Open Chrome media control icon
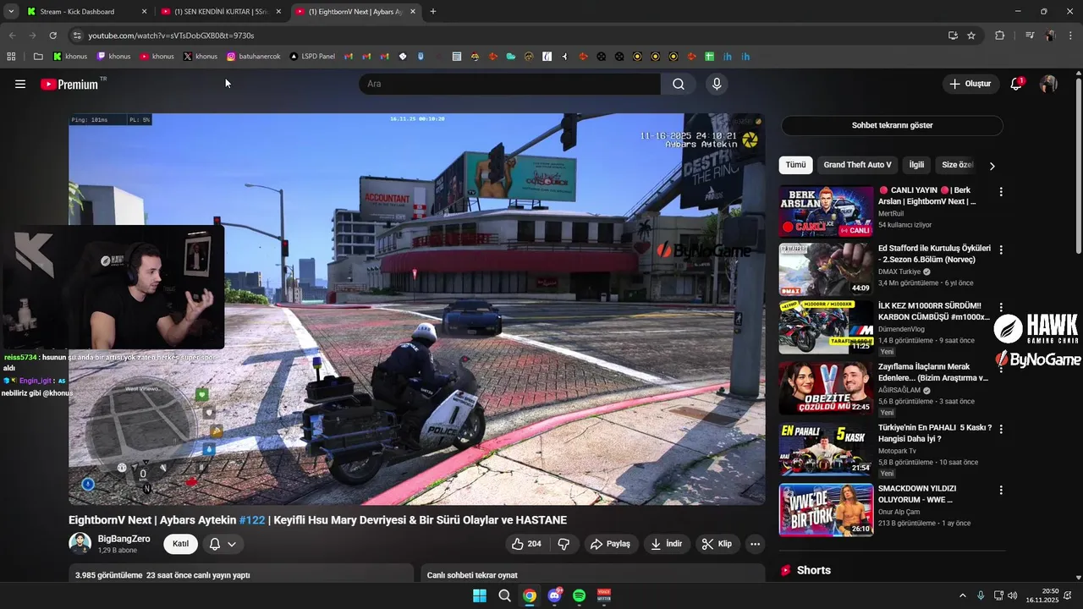 (x=1030, y=36)
